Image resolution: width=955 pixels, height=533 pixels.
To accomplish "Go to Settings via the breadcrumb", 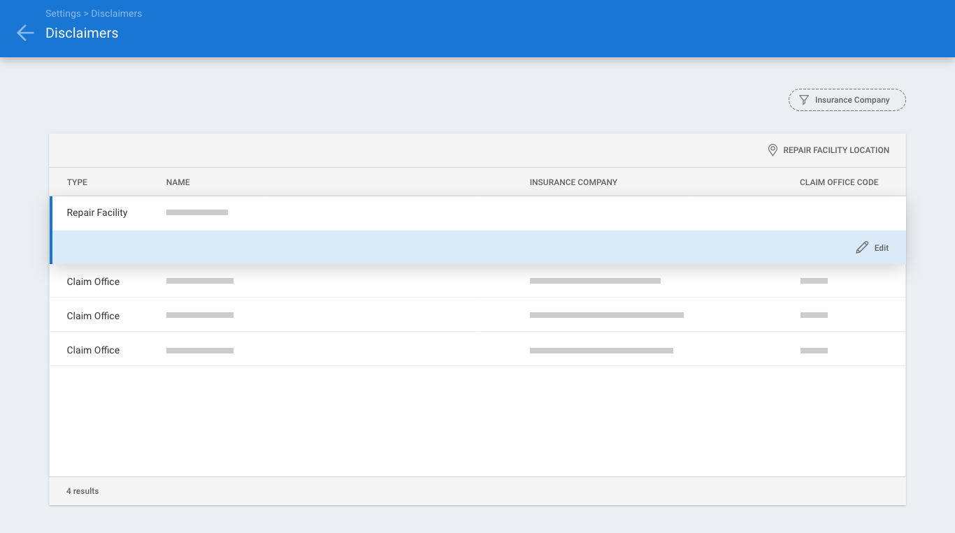I will [x=62, y=13].
